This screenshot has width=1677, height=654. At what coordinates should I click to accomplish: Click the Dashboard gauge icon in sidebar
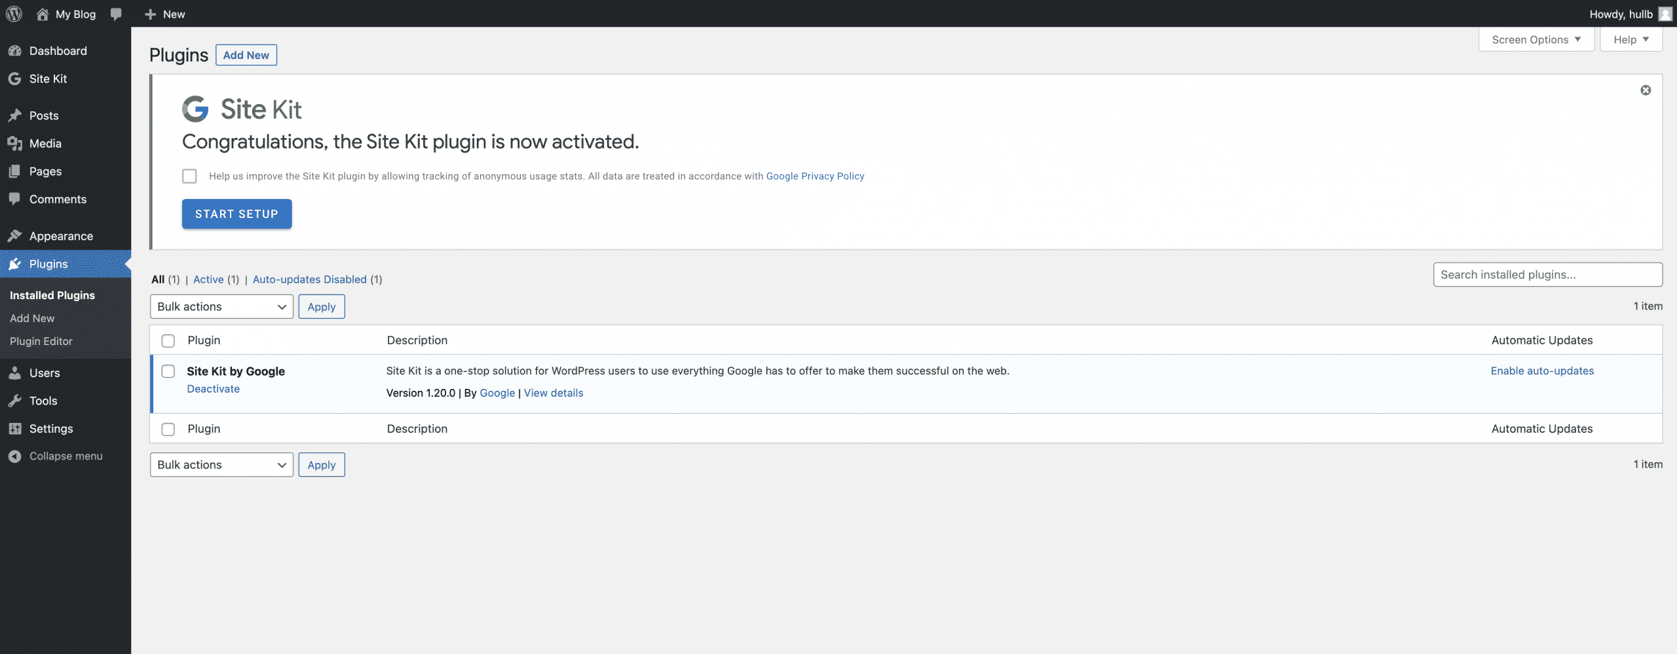15,51
